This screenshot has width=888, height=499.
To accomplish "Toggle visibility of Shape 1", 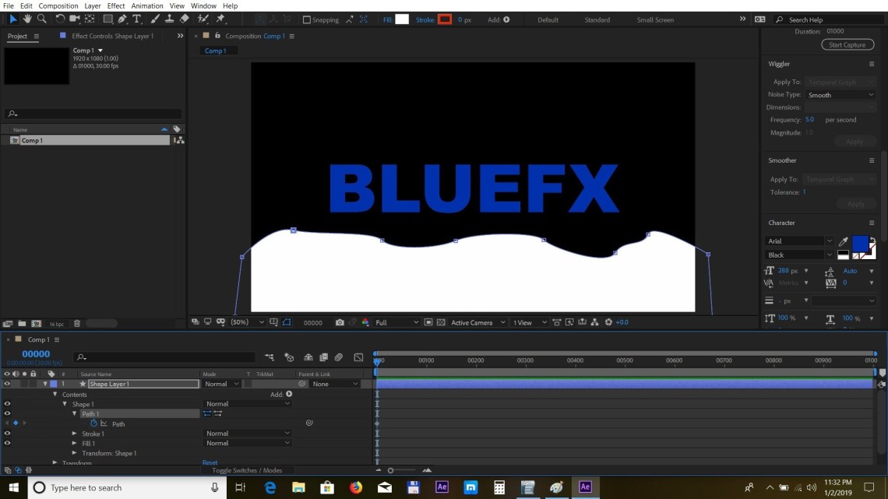I will [7, 404].
